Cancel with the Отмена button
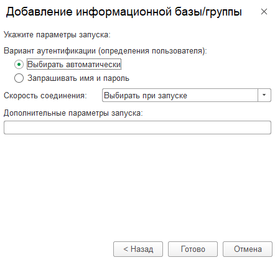This screenshot has width=275, height=260. (x=248, y=249)
